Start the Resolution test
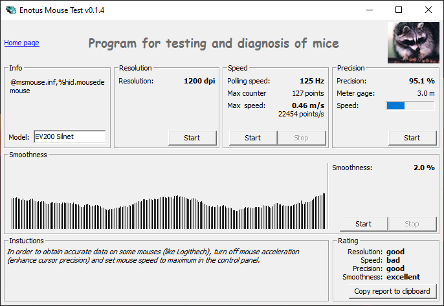This screenshot has height=306, width=444. 192,138
